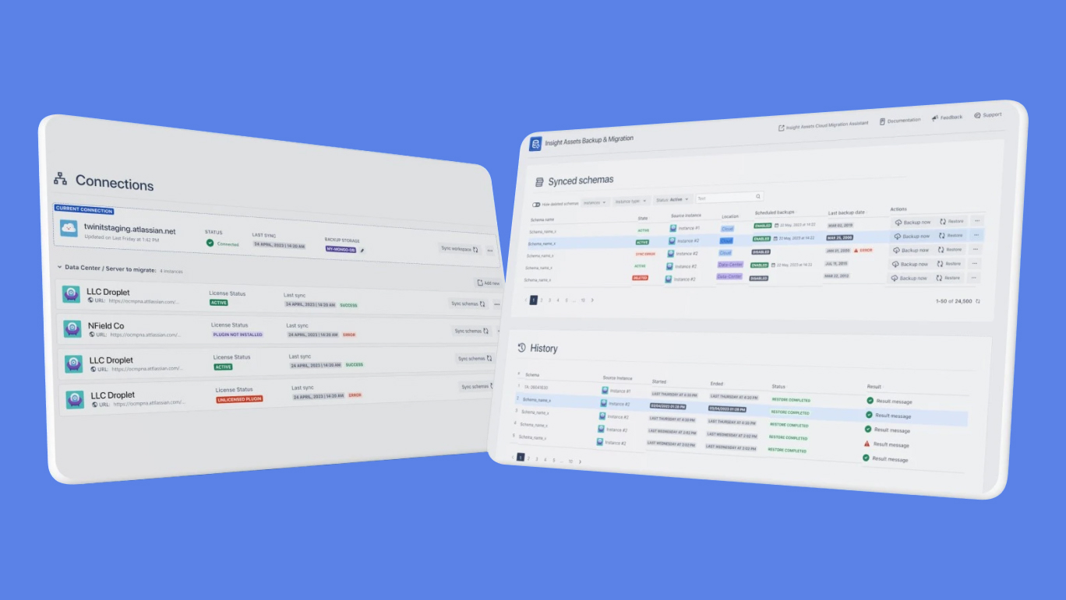Viewport: 1066px width, 600px height.
Task: Open more actions in first synced schema row
Action: 976,221
